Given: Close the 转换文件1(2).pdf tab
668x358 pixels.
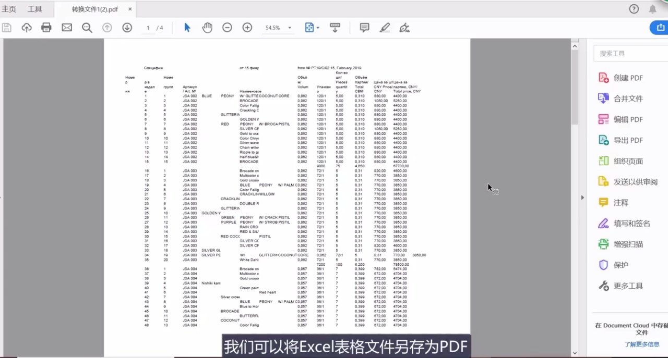Looking at the screenshot, I should 130,9.
